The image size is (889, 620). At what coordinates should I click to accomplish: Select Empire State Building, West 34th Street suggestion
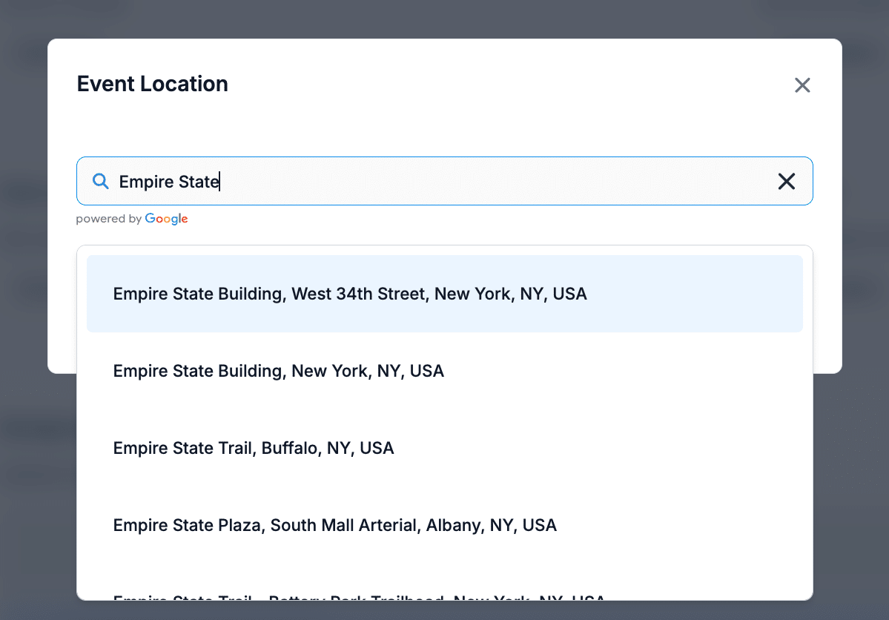tap(349, 294)
